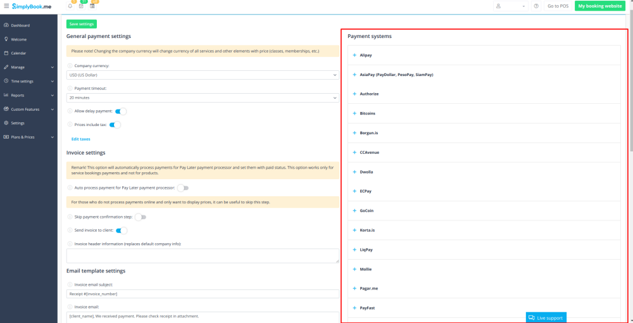Open the user account dropdown
This screenshot has height=323, width=633.
pyautogui.click(x=510, y=6)
